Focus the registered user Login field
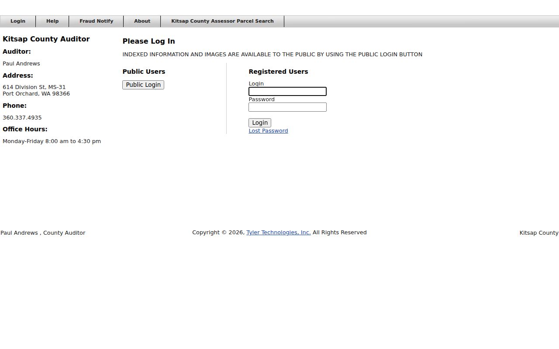This screenshot has height=349, width=559. [287, 91]
